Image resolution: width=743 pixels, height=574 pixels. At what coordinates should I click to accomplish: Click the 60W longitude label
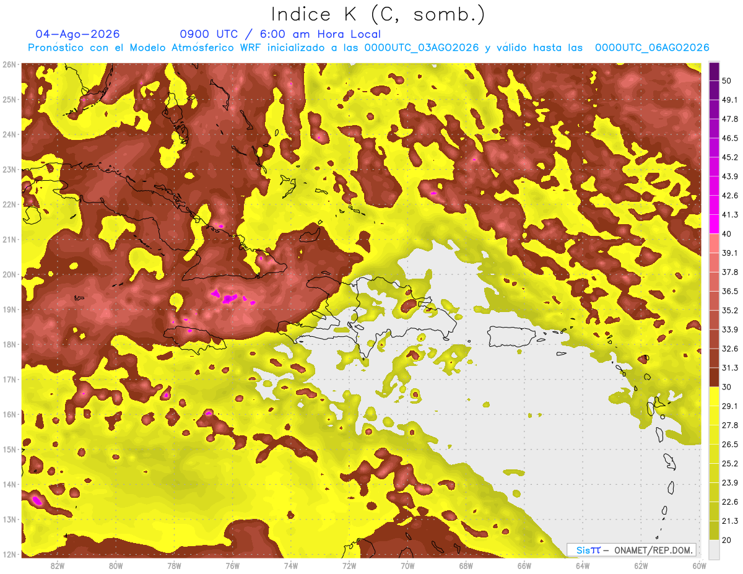tap(700, 566)
